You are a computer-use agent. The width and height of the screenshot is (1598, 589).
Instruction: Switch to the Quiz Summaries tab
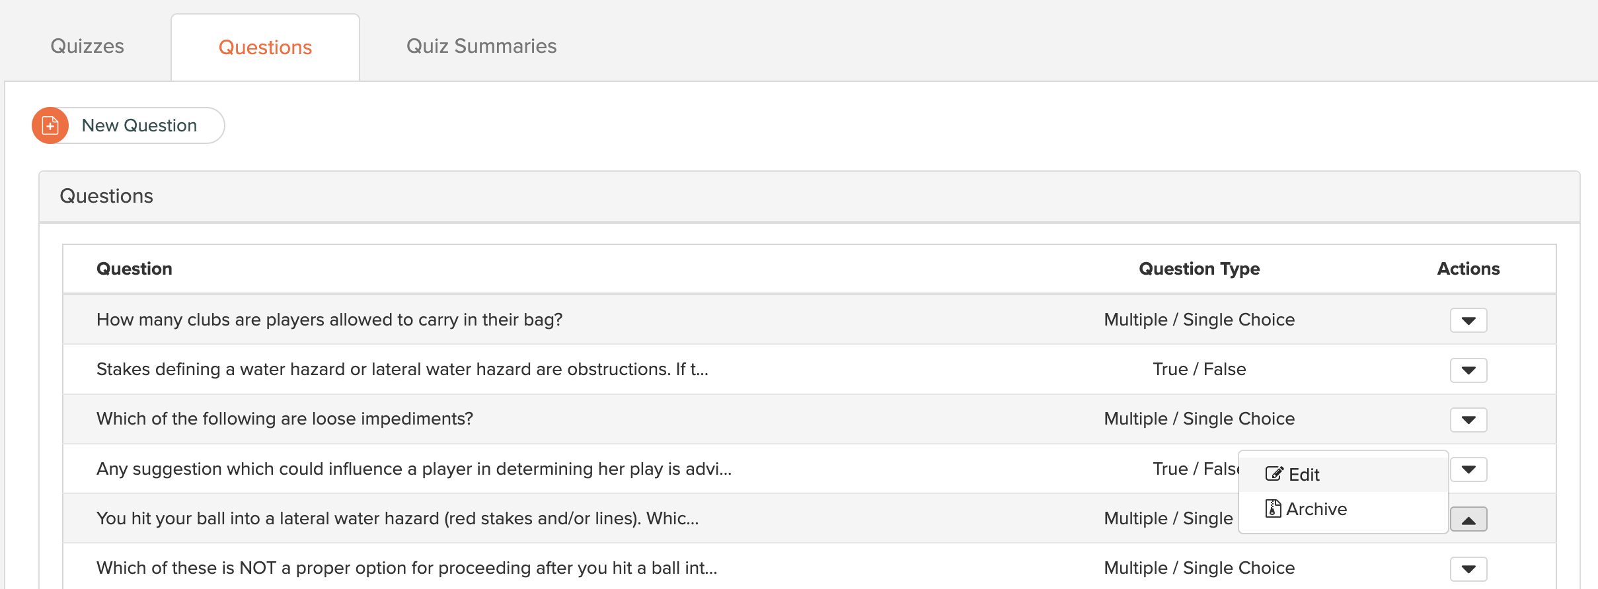481,46
